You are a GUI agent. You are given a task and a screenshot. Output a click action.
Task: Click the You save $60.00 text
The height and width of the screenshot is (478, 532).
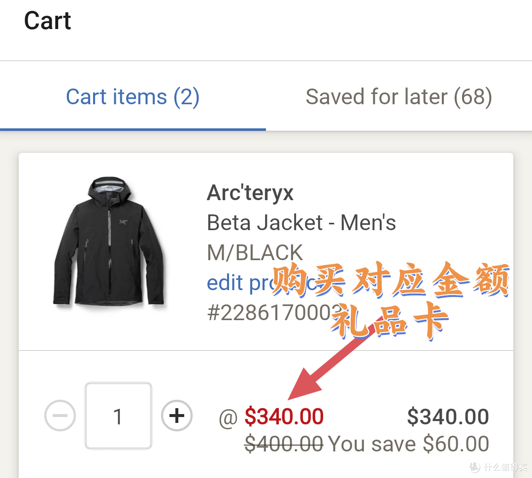coord(408,444)
